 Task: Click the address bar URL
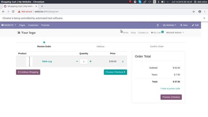(46, 12)
